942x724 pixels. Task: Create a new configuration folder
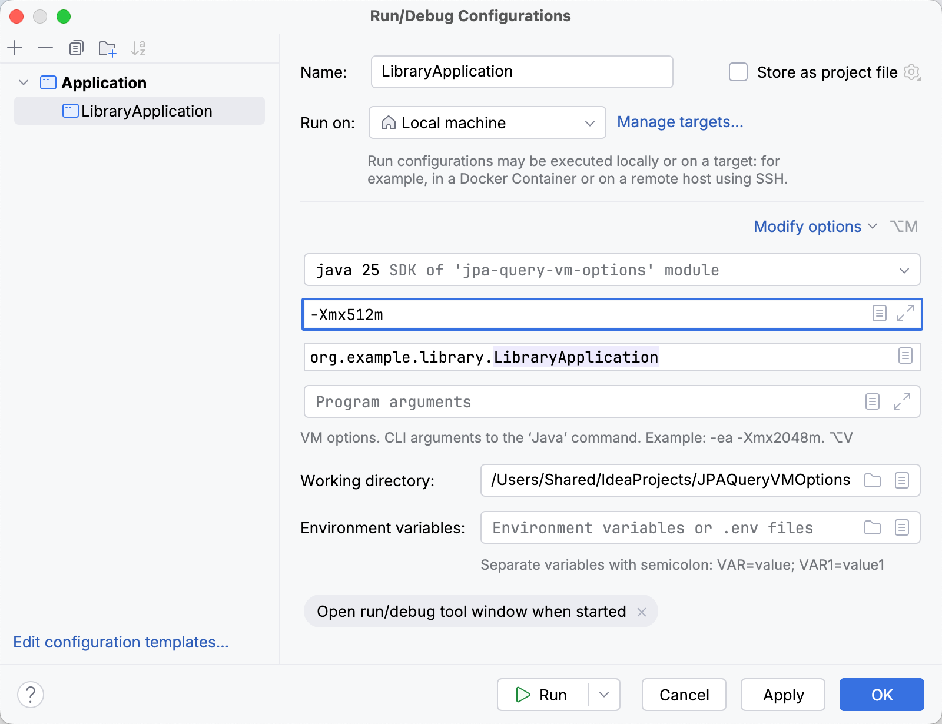tap(107, 48)
